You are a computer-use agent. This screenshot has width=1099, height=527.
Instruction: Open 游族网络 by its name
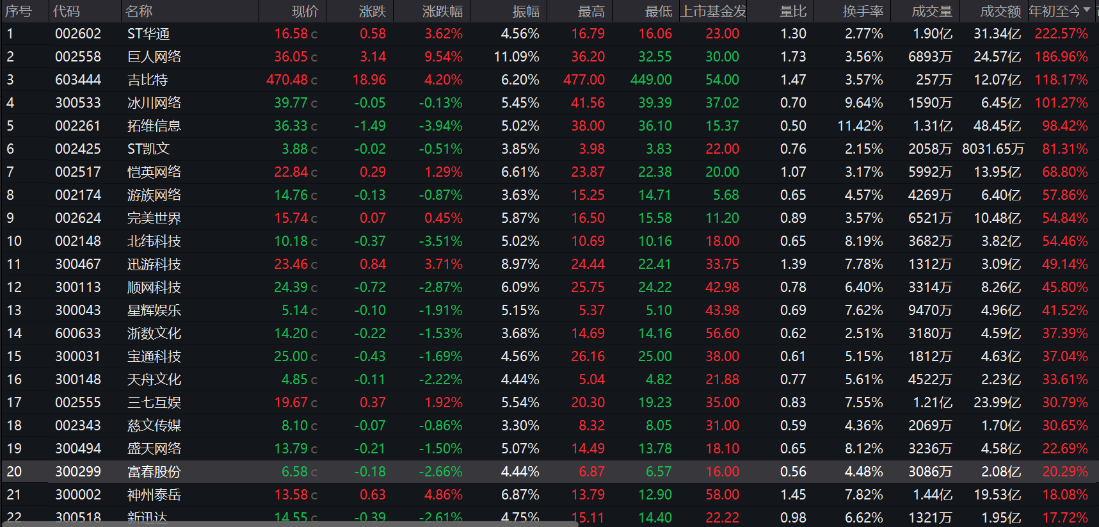coord(154,195)
